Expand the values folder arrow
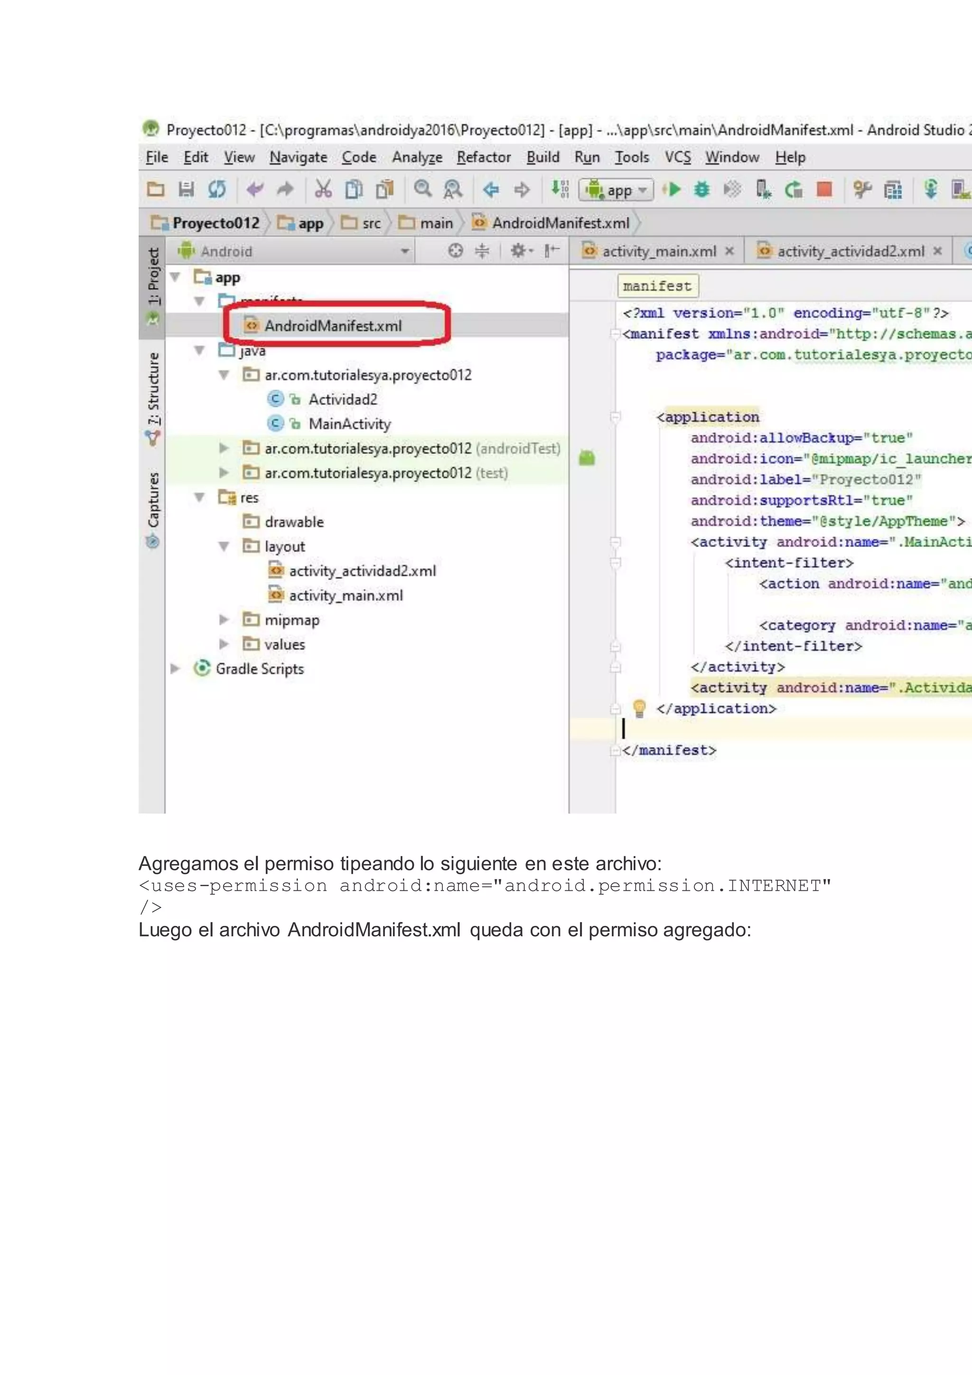This screenshot has width=972, height=1375. point(224,644)
